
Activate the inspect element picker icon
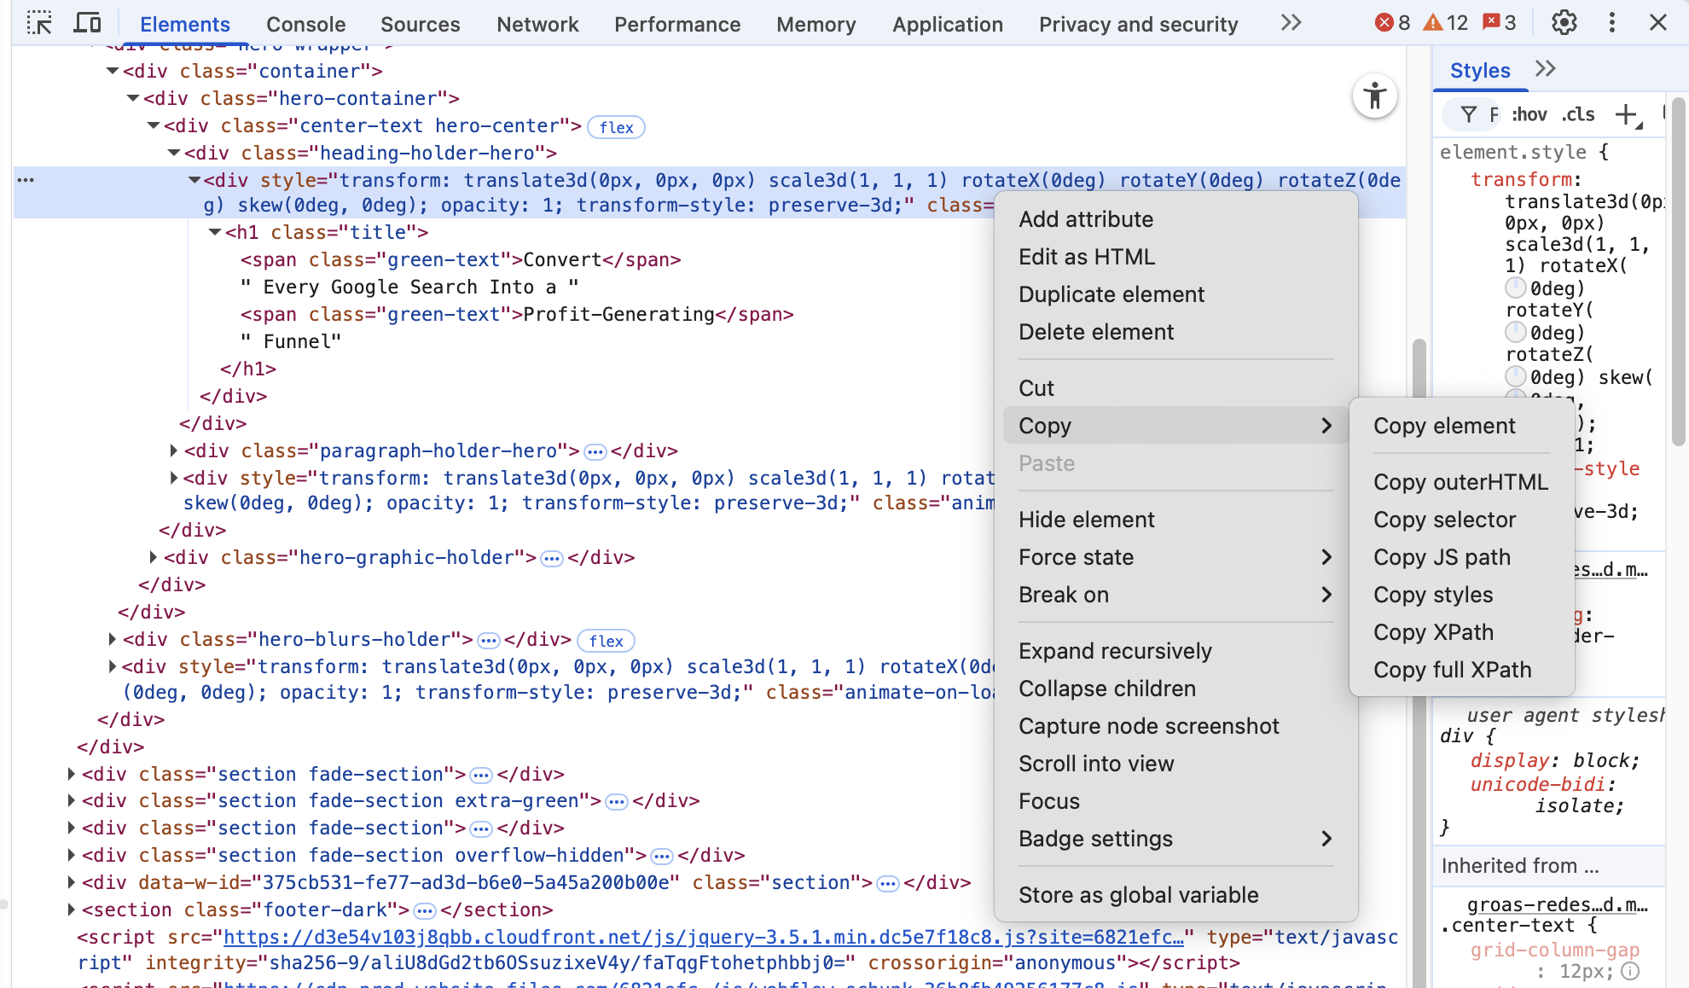[39, 23]
